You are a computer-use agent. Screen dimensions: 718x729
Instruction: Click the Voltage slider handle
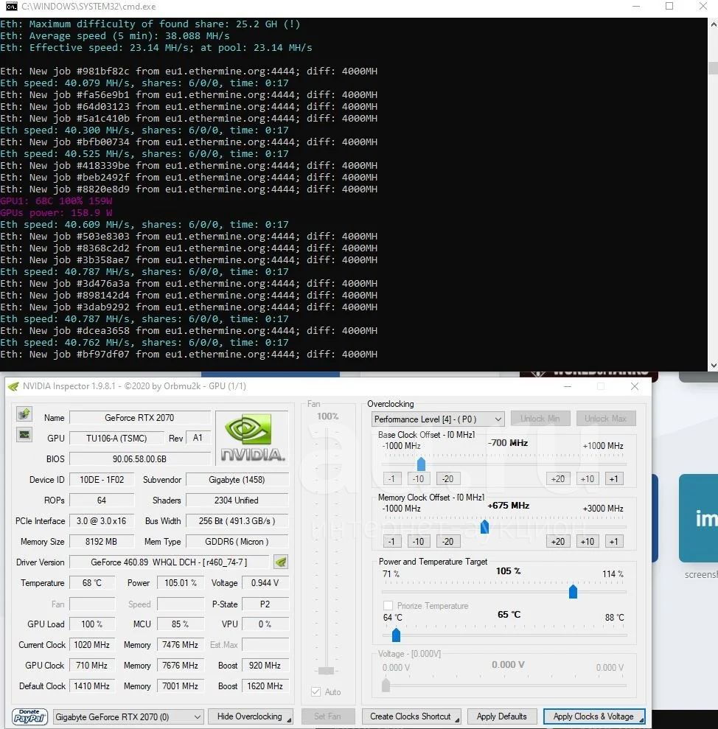[x=386, y=685]
